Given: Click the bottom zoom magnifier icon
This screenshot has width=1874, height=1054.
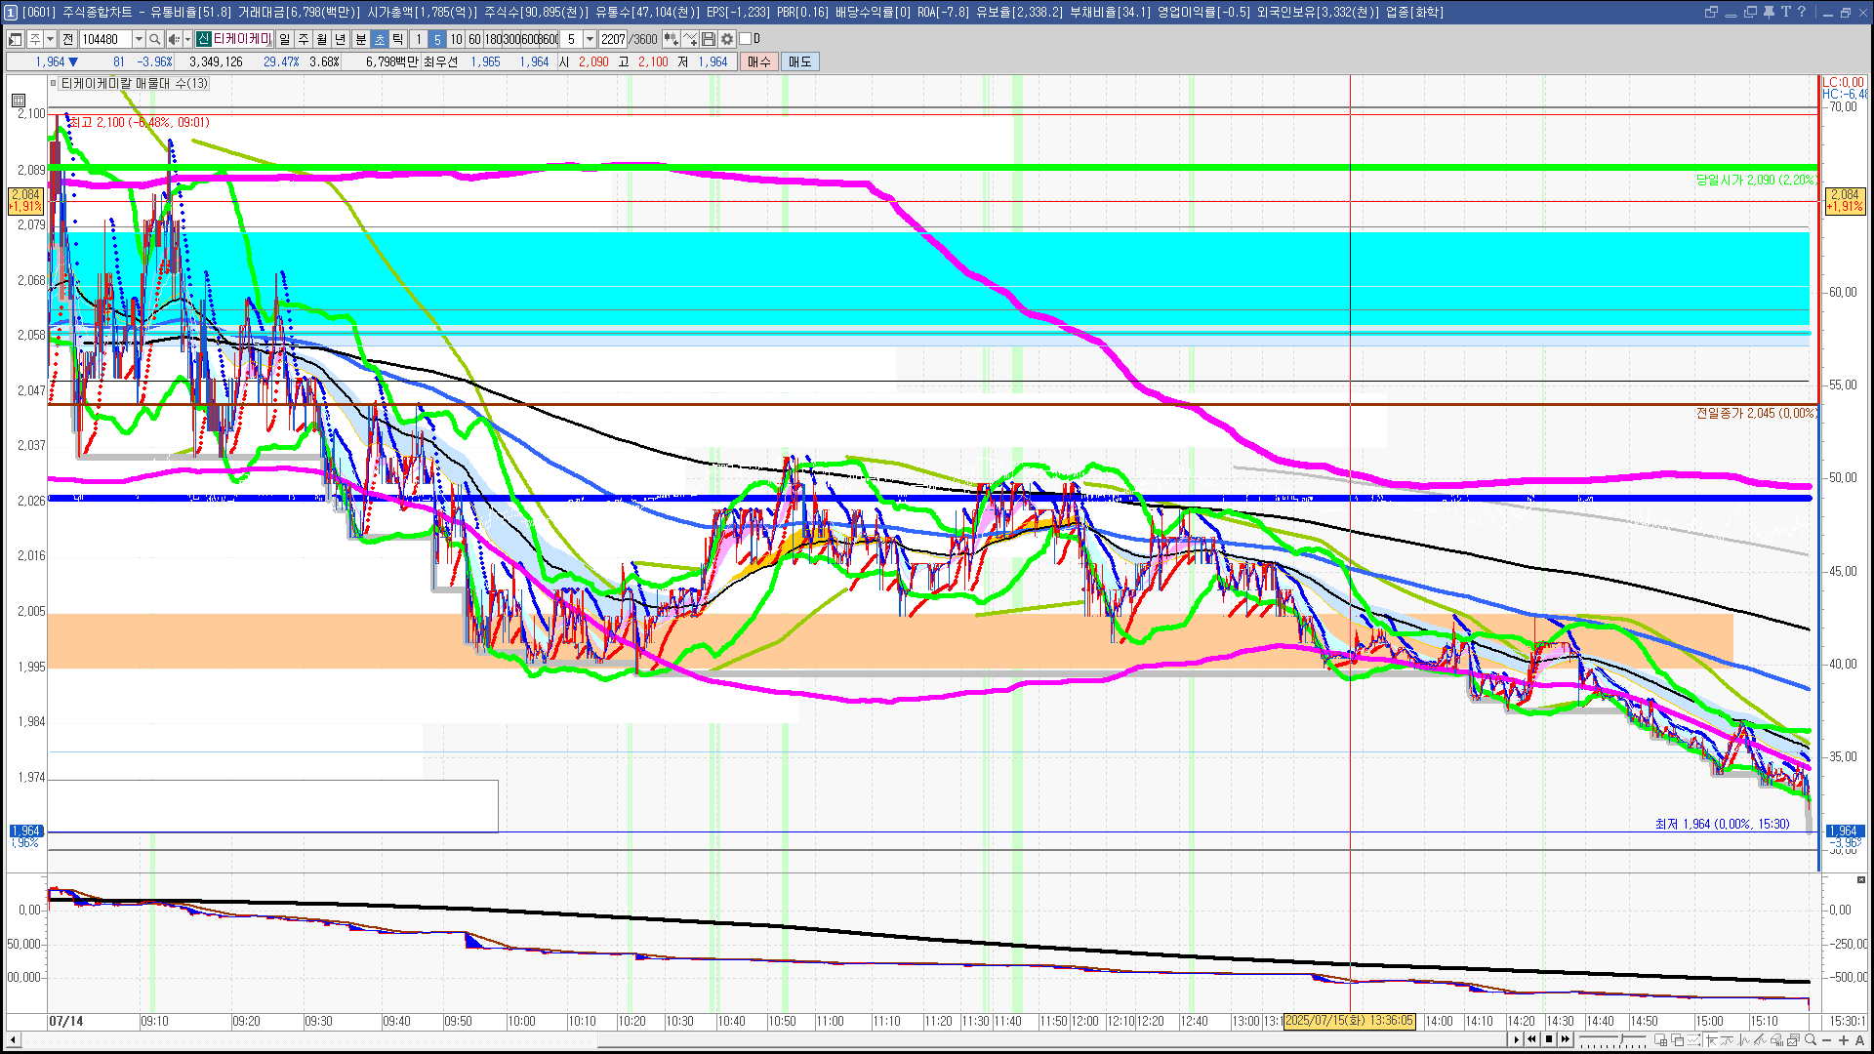Looking at the screenshot, I should coord(1811,1040).
